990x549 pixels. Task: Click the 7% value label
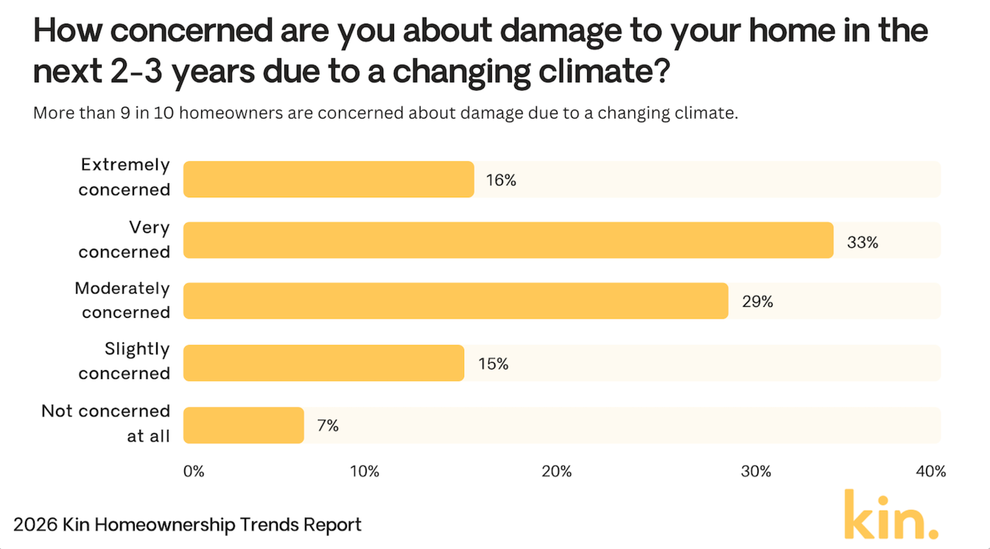click(x=328, y=426)
